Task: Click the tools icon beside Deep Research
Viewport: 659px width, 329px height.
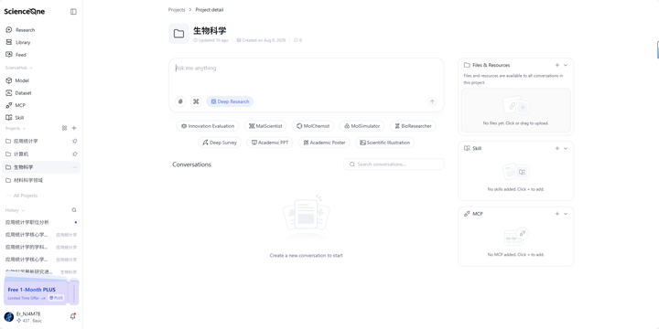Action: click(x=196, y=101)
